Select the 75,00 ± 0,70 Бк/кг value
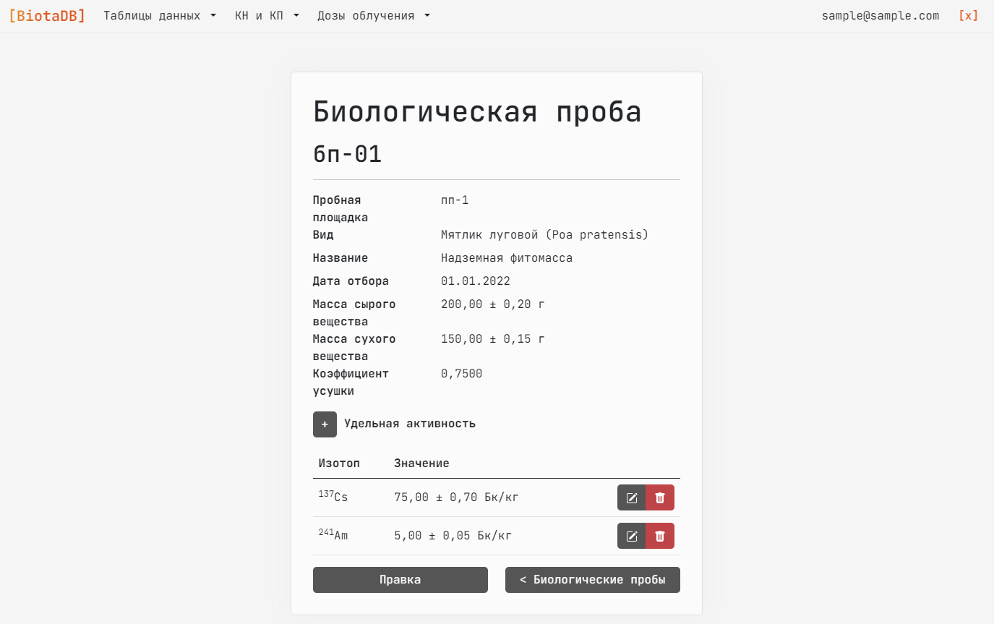 456,497
